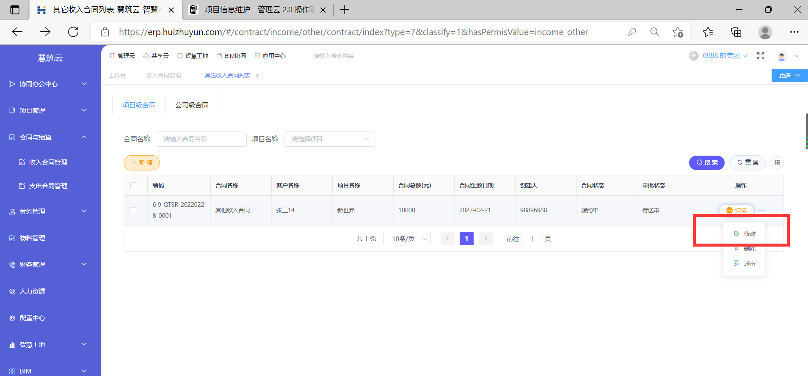This screenshot has width=808, height=376.
Task: Reload the current page
Action: 73,32
